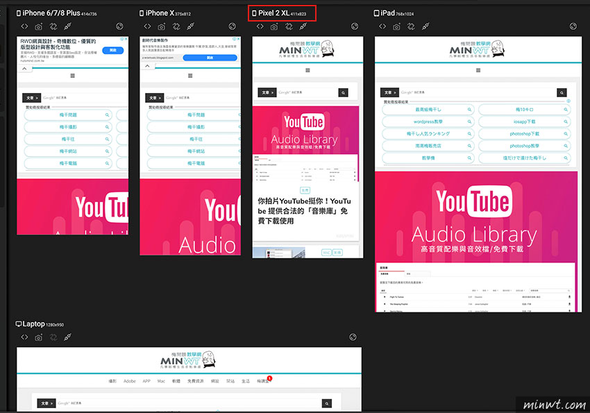Rotate the iPhone 6/7/8 Plus device
The width and height of the screenshot is (590, 413).
pyautogui.click(x=53, y=26)
